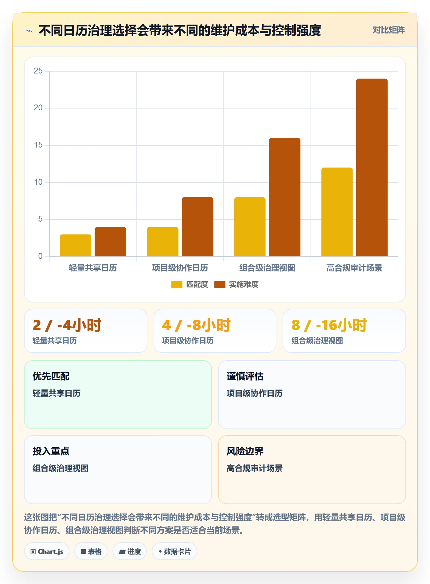The image size is (430, 584).
Task: Click the 8 / -16小时 stat value
Action: click(x=329, y=325)
